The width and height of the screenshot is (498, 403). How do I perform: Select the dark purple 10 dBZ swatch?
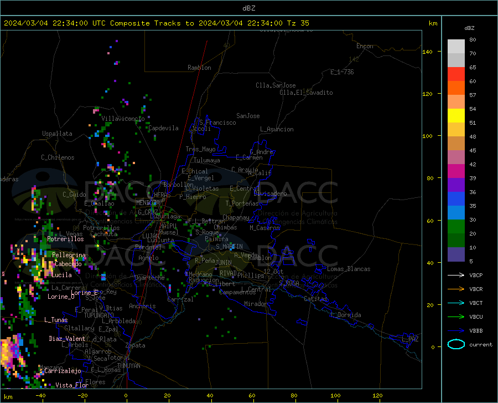[x=456, y=254]
